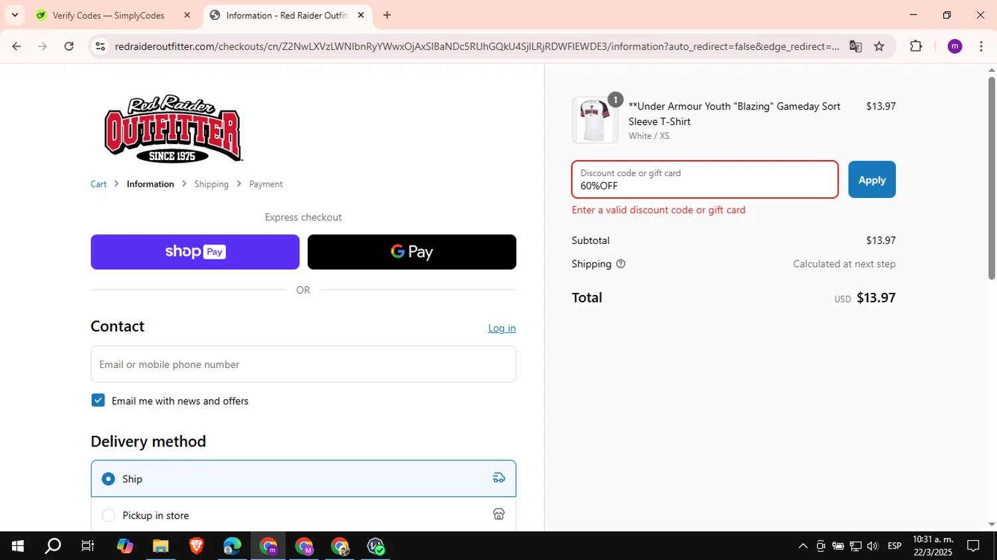Open the browser extensions puzzle icon
The height and width of the screenshot is (560, 997).
pyautogui.click(x=916, y=47)
